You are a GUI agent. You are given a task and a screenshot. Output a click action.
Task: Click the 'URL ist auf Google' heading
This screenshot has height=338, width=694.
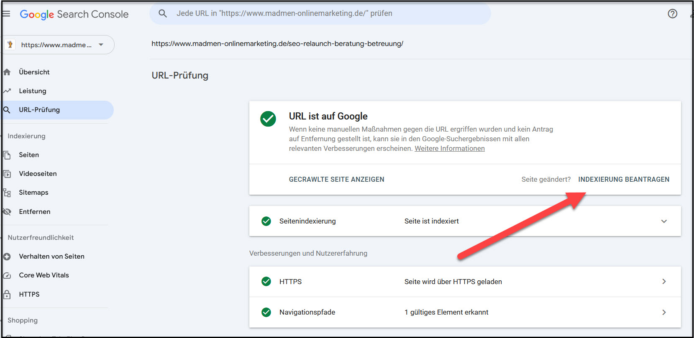328,116
